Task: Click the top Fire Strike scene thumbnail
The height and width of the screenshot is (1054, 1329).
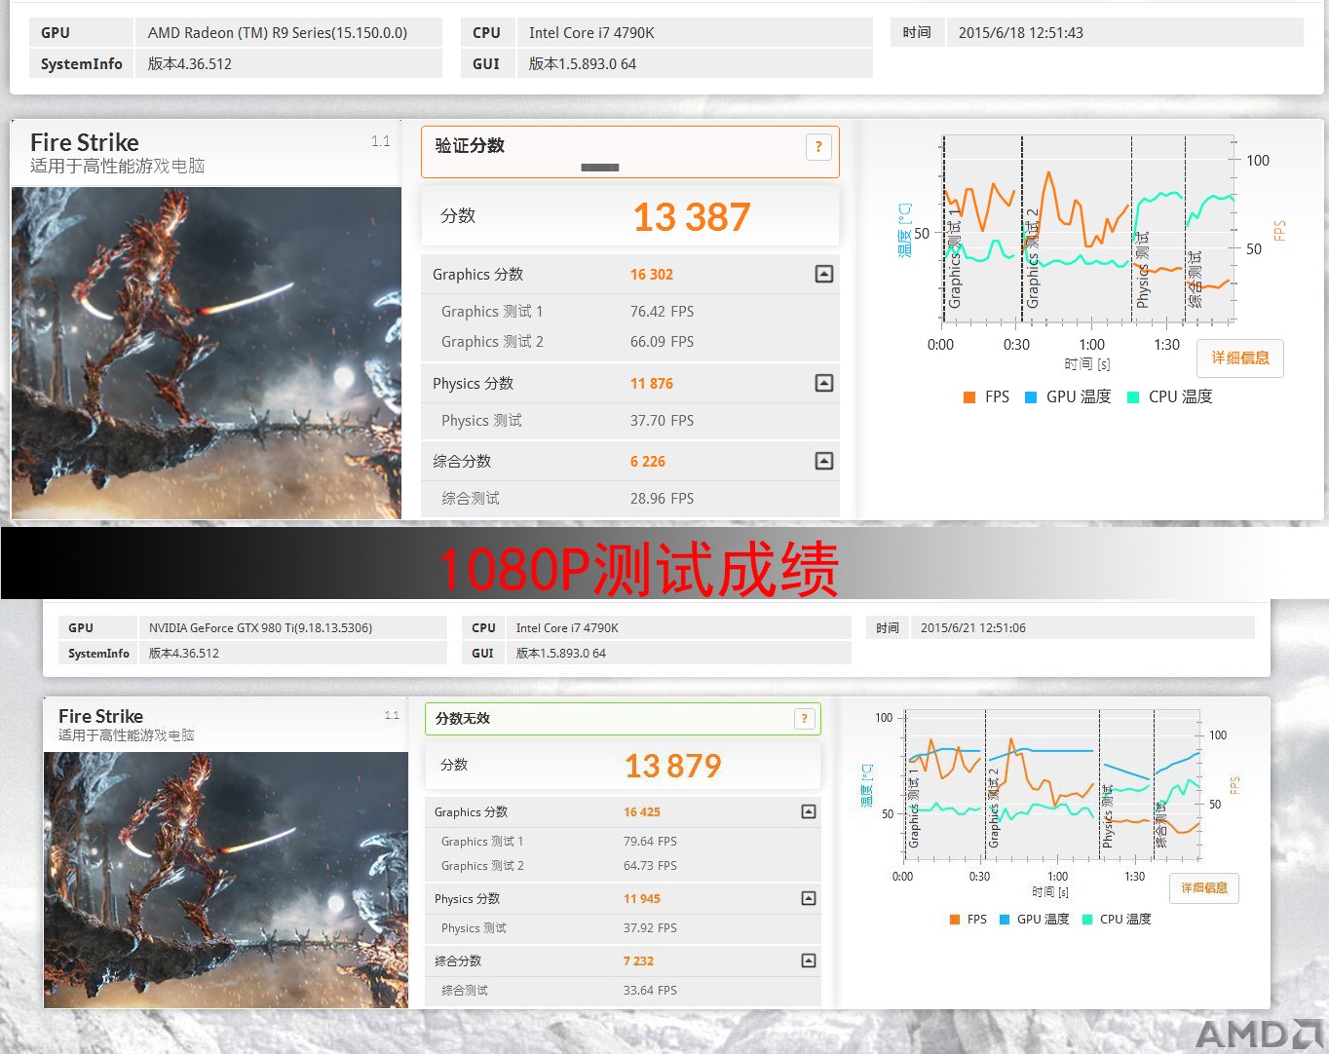Action: [x=207, y=353]
